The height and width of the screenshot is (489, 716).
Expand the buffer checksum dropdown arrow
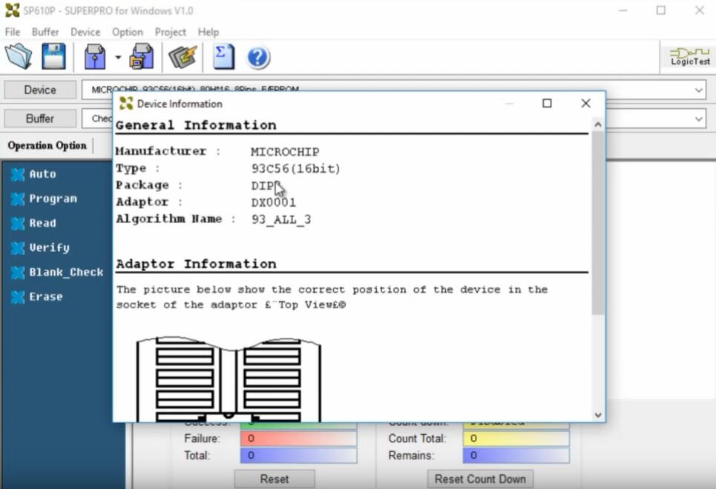[699, 119]
